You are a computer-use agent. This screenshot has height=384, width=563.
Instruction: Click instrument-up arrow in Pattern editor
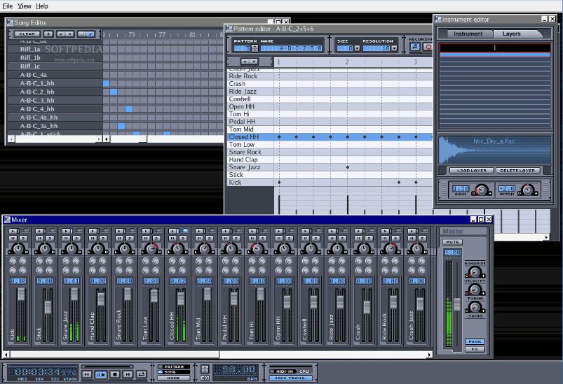coord(254,62)
